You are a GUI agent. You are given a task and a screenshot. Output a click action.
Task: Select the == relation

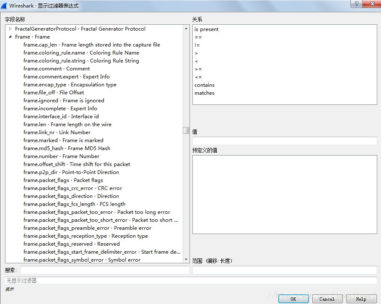pos(198,37)
